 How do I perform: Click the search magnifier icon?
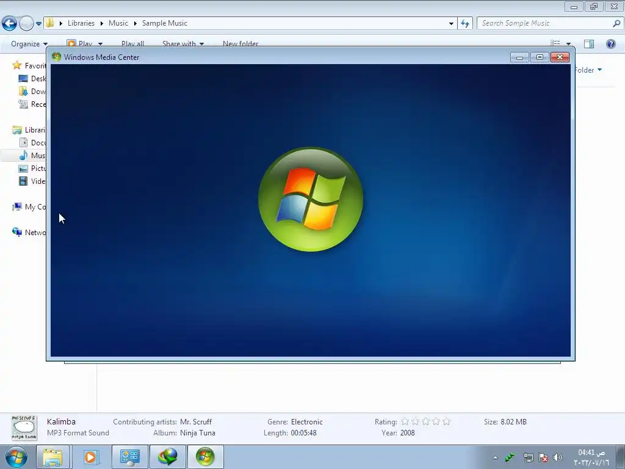click(616, 23)
